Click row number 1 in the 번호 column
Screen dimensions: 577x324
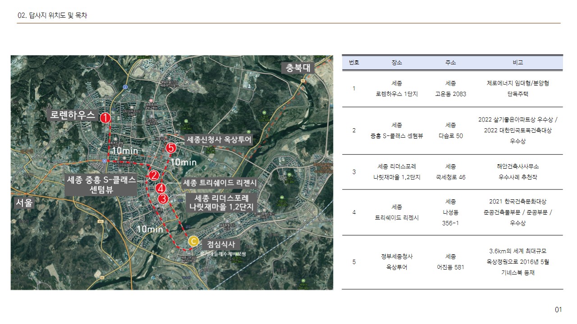coord(354,89)
